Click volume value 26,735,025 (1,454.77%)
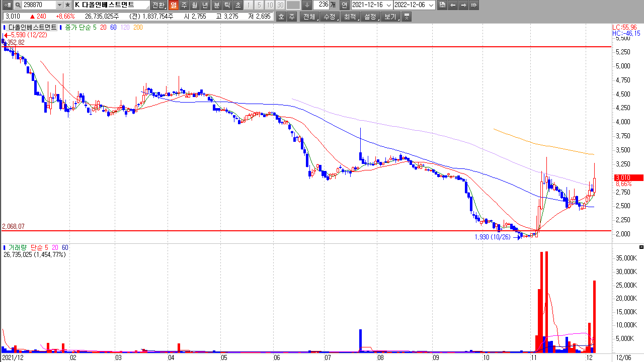 [x=34, y=254]
